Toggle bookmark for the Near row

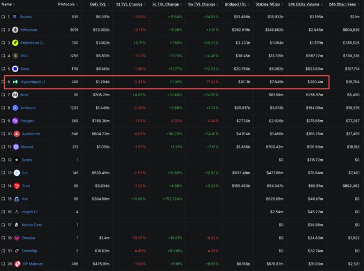click(x=3, y=95)
